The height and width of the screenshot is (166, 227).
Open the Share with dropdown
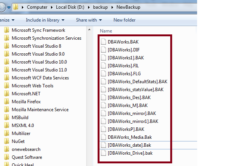click(89, 20)
